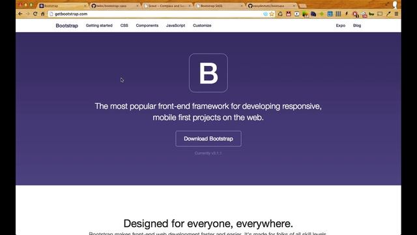Click the browser forward arrow

[x=27, y=14]
